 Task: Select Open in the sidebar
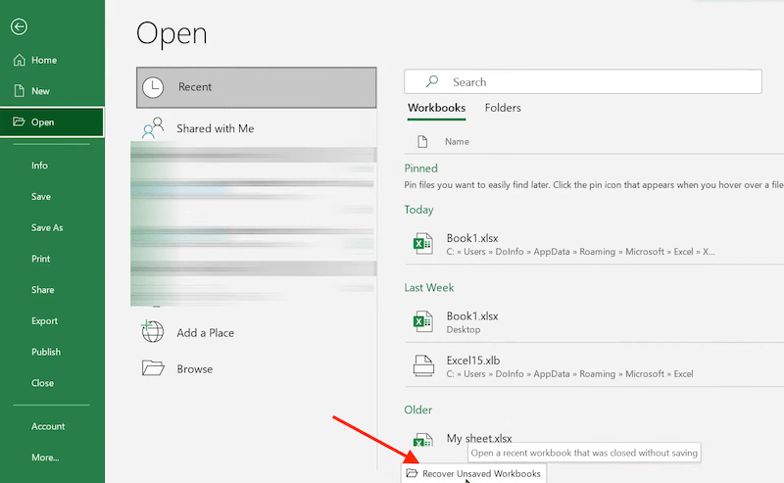click(x=52, y=122)
